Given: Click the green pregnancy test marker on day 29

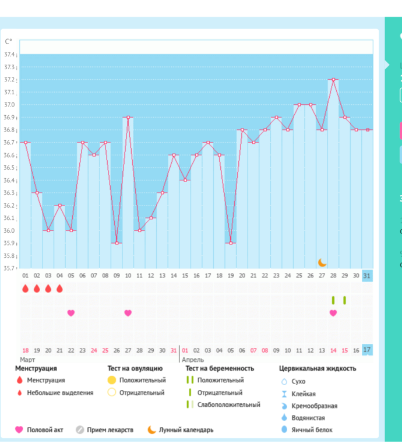Looking at the screenshot, I should (x=344, y=300).
